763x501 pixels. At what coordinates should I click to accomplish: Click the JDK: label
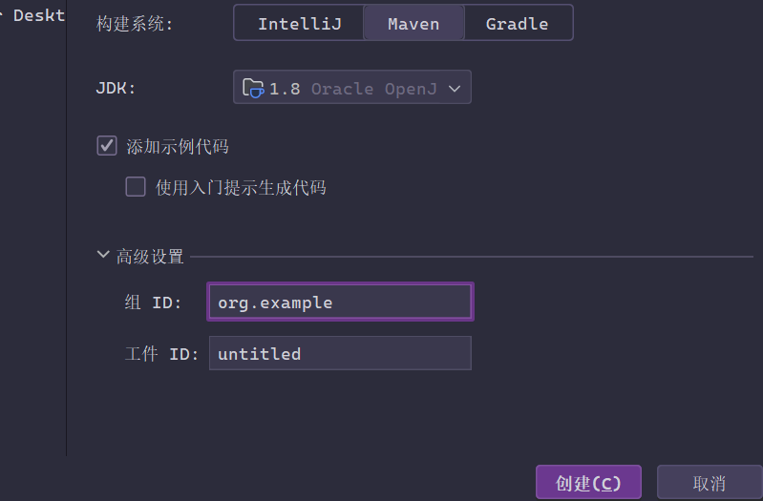(x=117, y=89)
